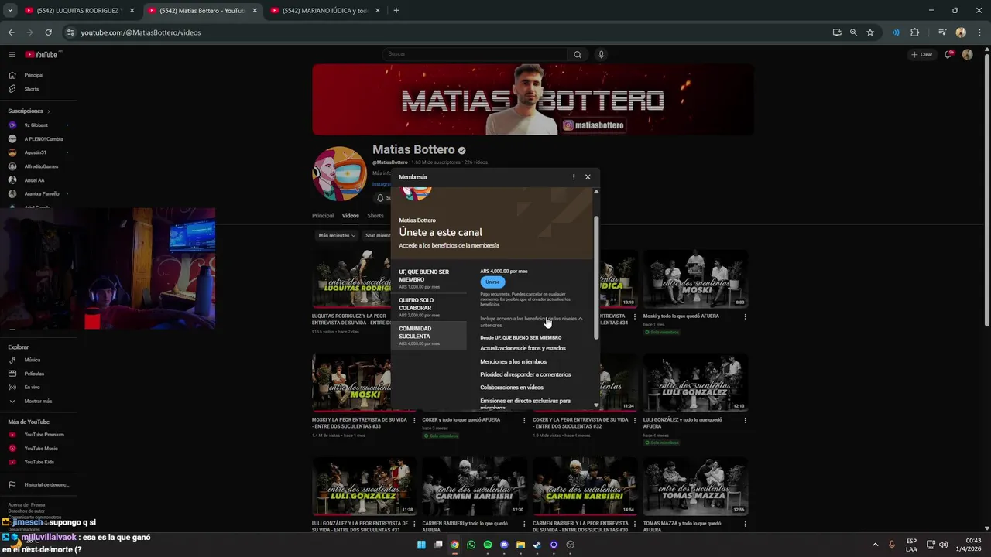991x557 pixels.
Task: Collapse the previous levels benefits chevron
Action: [x=580, y=319]
